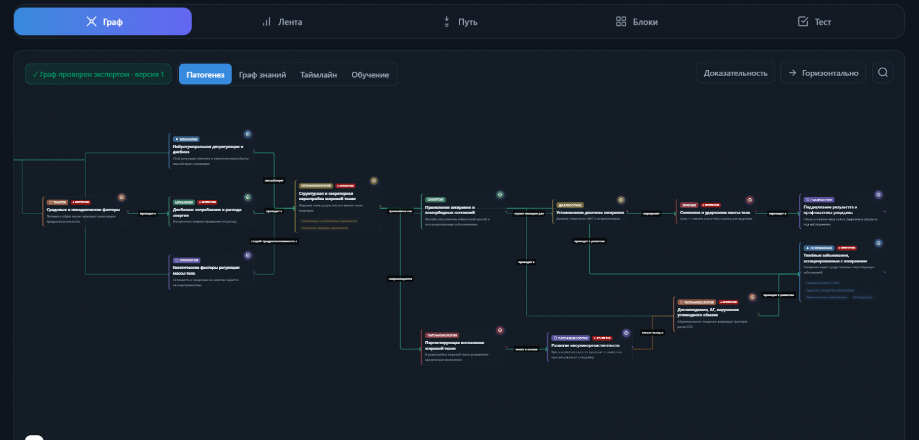Click the edge label создаёт предрасположенность к
The width and height of the screenshot is (919, 440).
274,241
